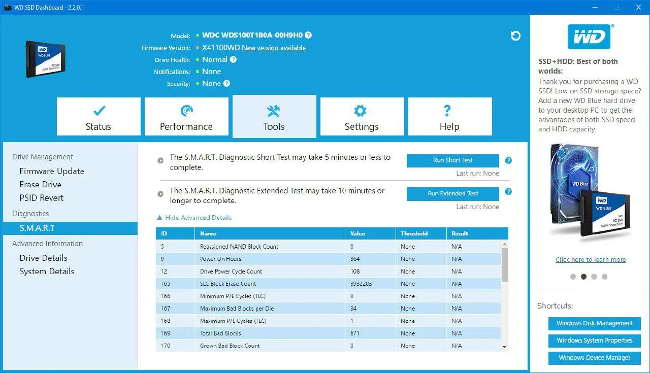Viewport: 650px width, 373px height.
Task: Click the Value column header
Action: tap(370, 234)
